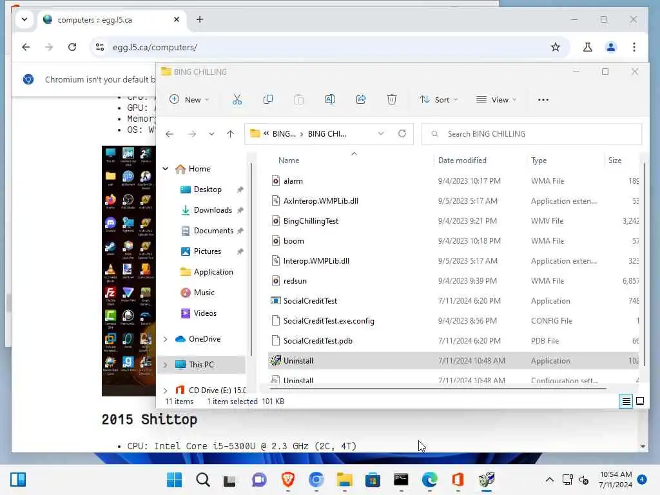
Task: Open the New item dropdown
Action: click(x=189, y=100)
